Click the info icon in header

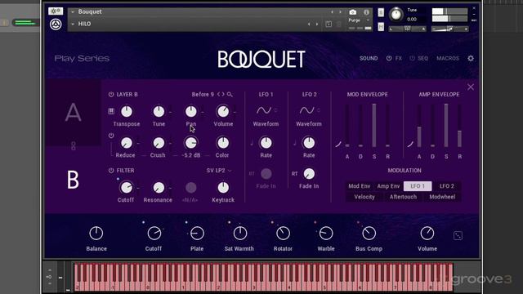tap(366, 12)
